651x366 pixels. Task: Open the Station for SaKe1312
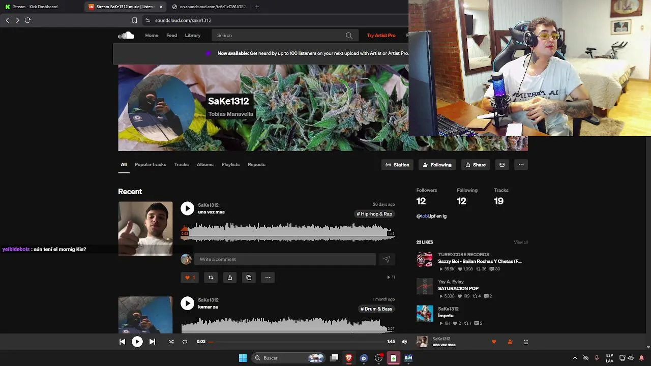tap(397, 165)
